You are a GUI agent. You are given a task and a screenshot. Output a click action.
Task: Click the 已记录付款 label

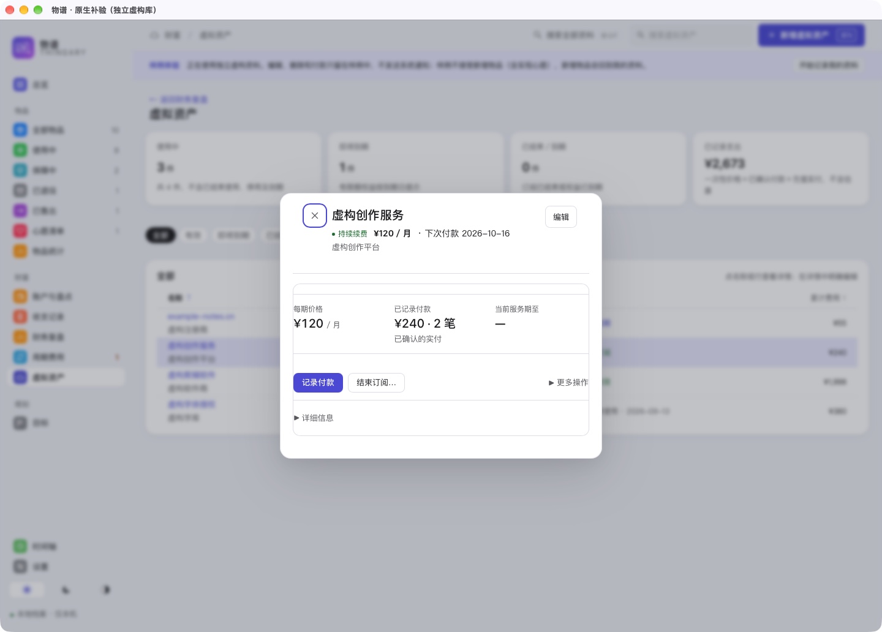pyautogui.click(x=413, y=309)
